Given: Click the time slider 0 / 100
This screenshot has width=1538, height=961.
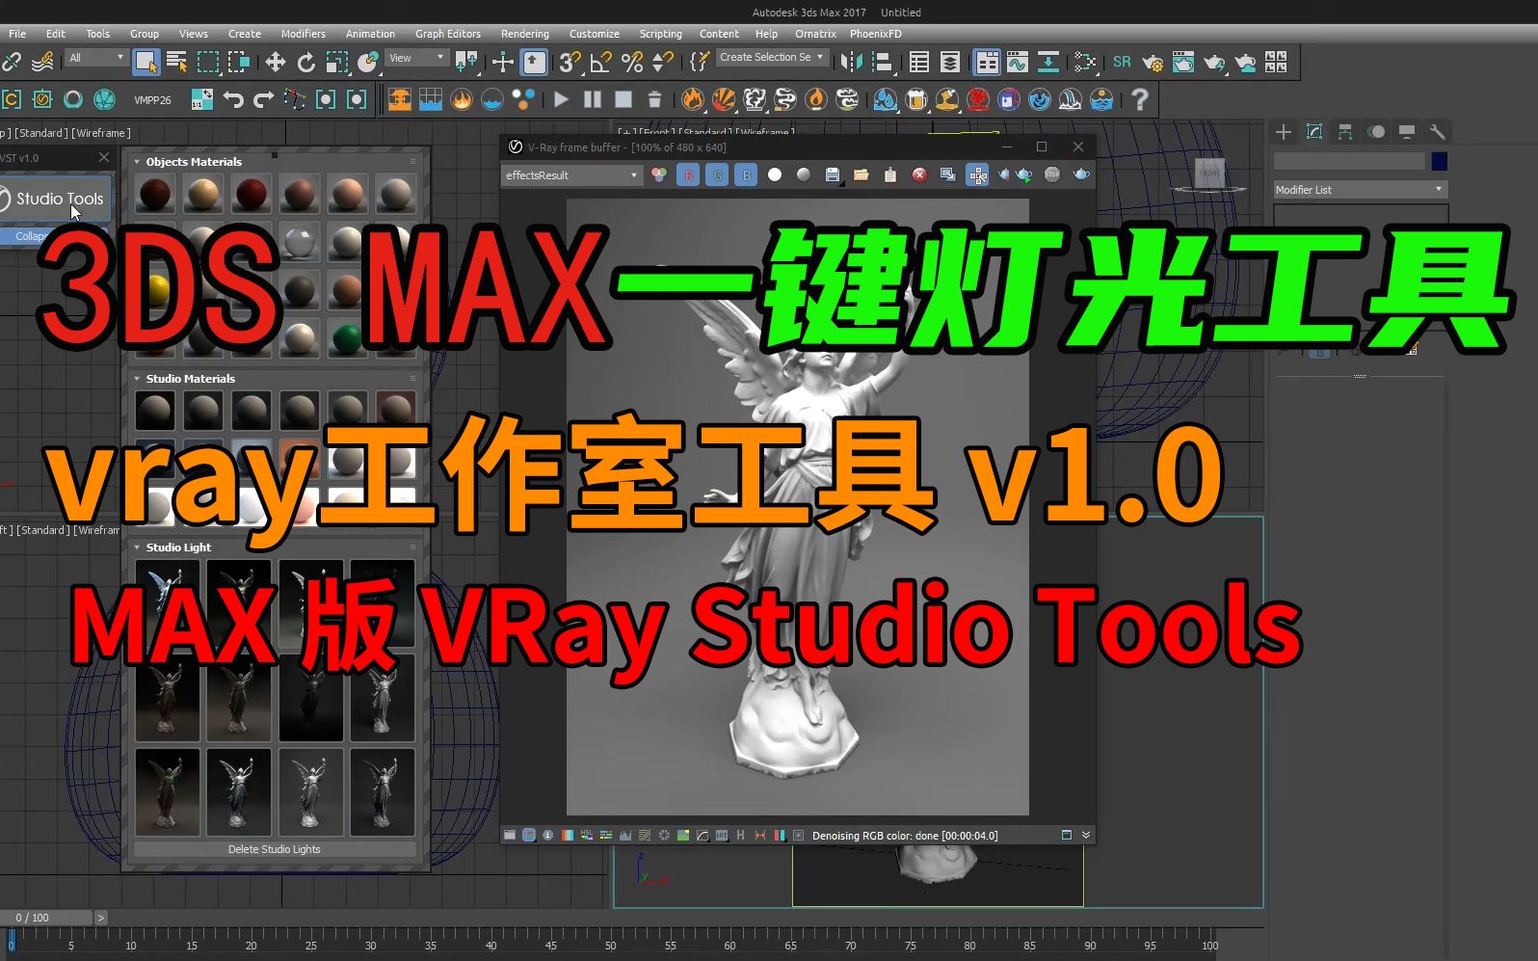Looking at the screenshot, I should click(46, 918).
